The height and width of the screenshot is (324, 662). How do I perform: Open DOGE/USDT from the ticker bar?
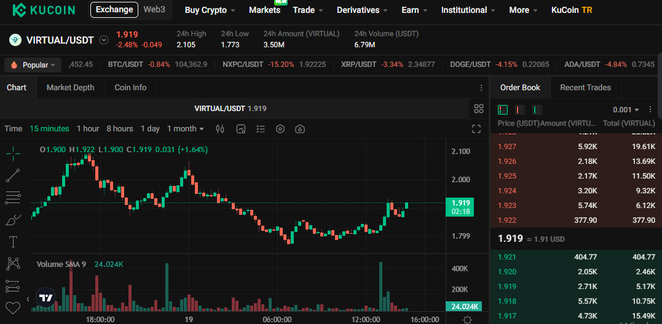tap(500, 65)
